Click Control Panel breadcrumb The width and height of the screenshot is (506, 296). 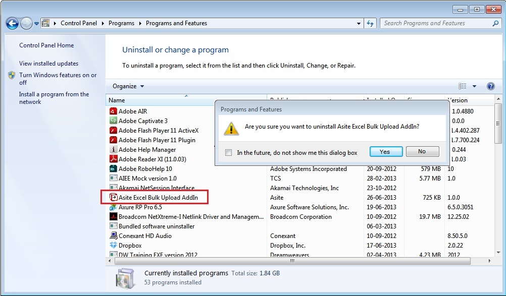(79, 23)
